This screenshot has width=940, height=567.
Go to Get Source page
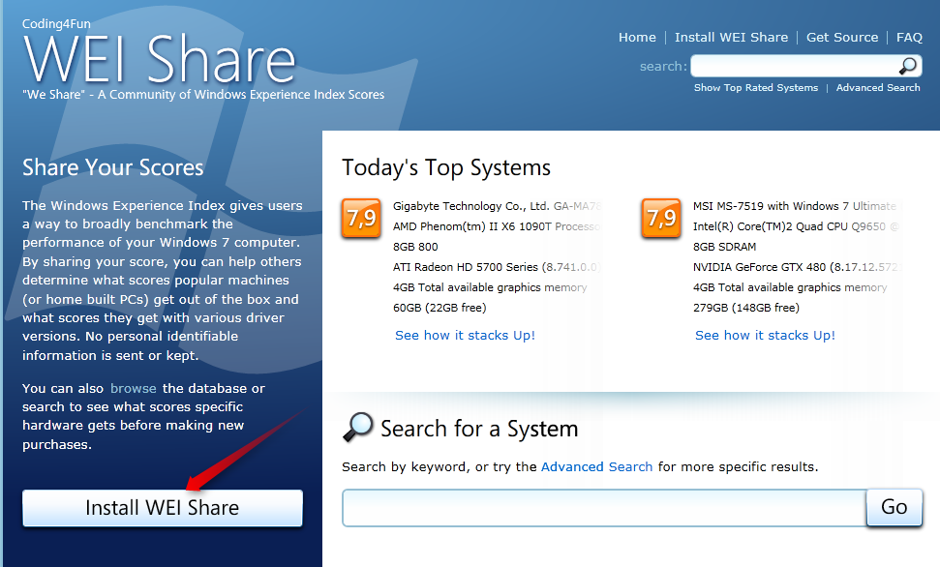(842, 37)
